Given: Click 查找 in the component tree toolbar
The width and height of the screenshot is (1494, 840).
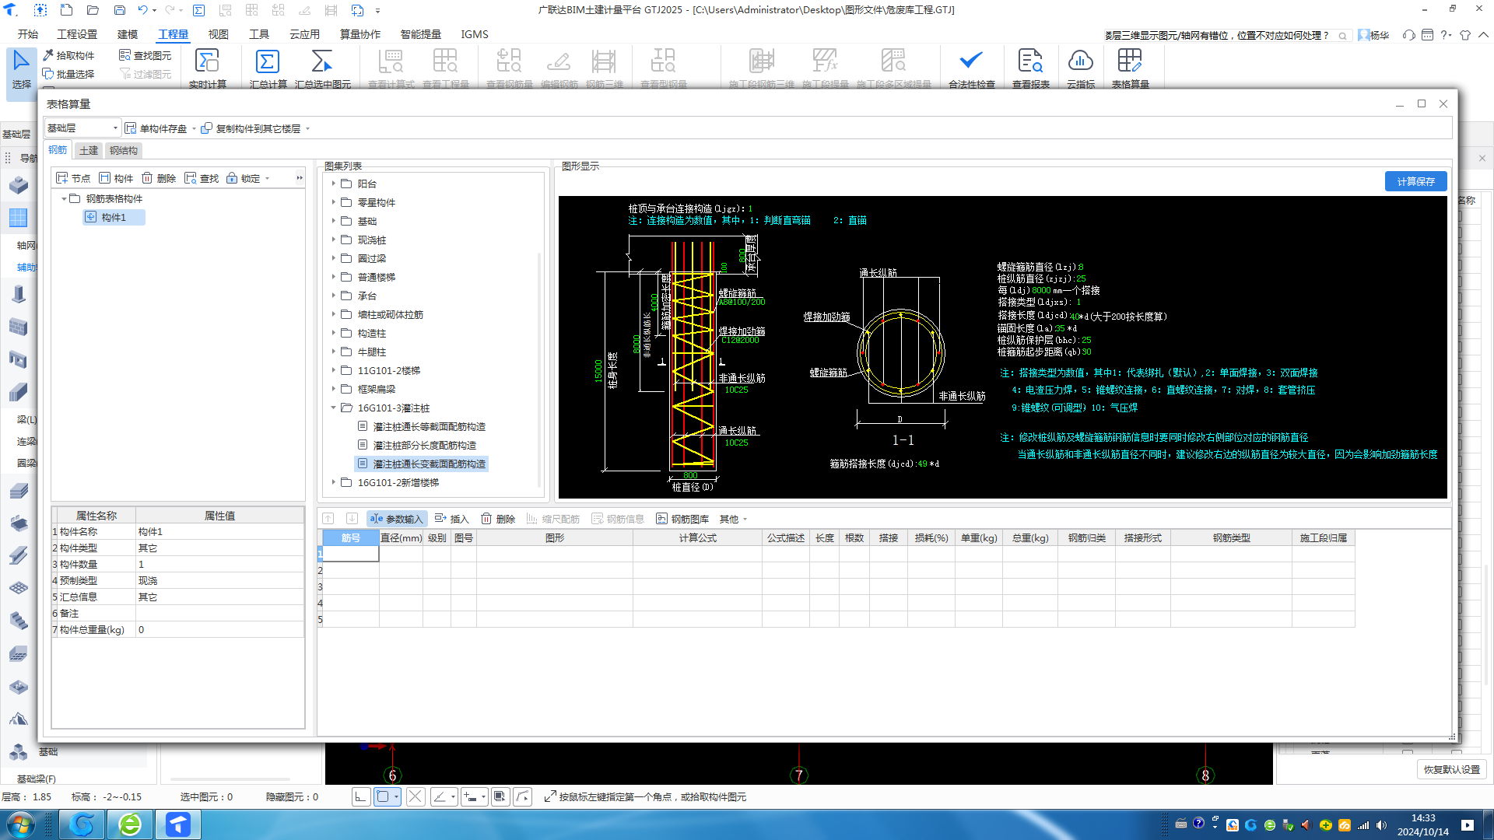Looking at the screenshot, I should coord(202,178).
